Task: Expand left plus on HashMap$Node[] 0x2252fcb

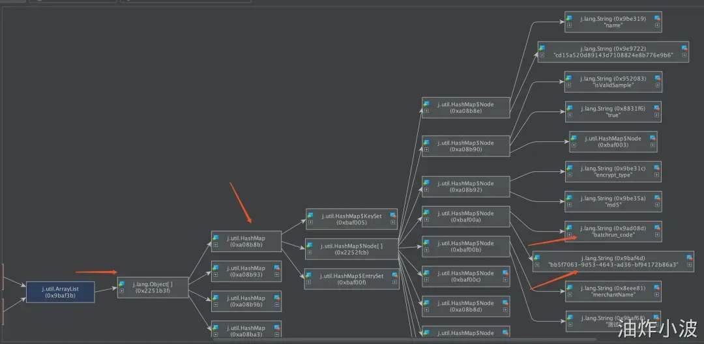Action: (310, 253)
